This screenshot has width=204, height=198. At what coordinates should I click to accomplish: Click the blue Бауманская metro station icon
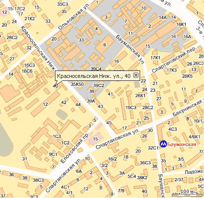tap(163, 144)
